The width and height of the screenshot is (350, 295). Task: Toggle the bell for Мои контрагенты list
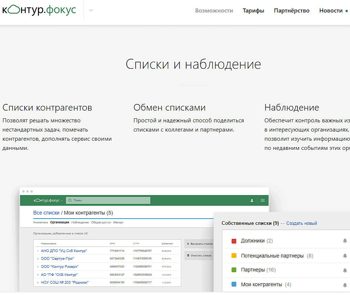345,285
